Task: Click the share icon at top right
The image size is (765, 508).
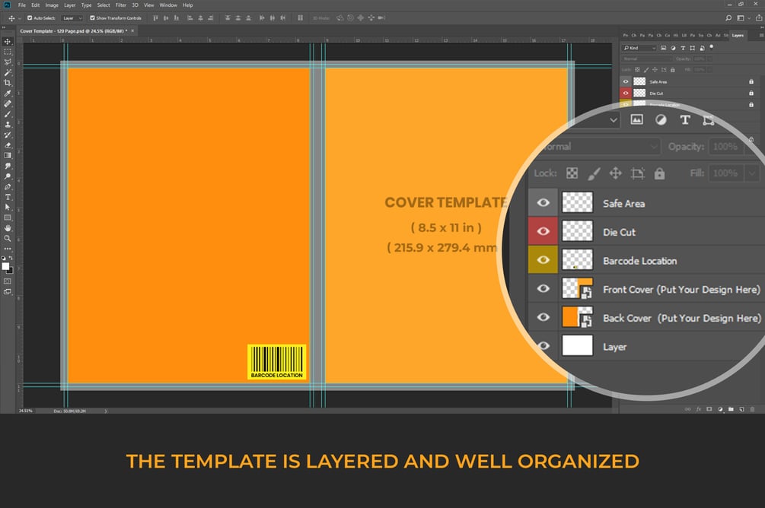Action: point(759,18)
